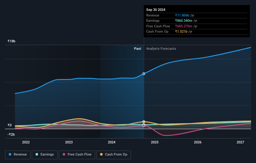Viewport: 256px width, 163px height.
Task: Toggle the Cash From Op legend button
Action: click(x=114, y=155)
